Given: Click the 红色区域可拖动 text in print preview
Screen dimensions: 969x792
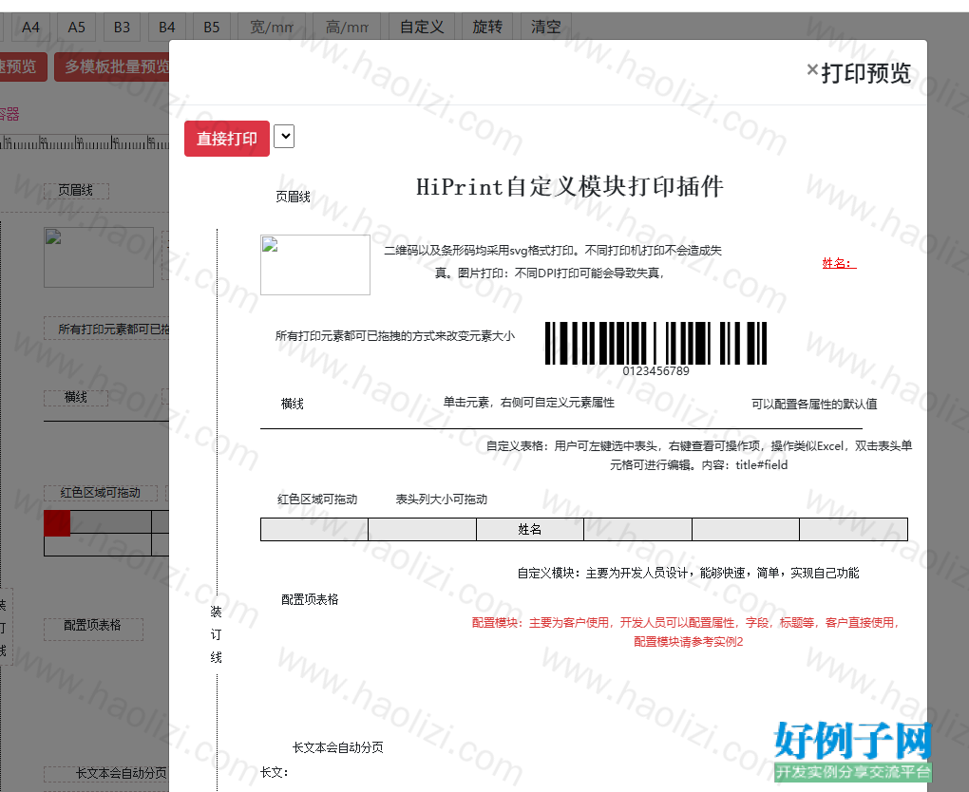Looking at the screenshot, I should [317, 500].
